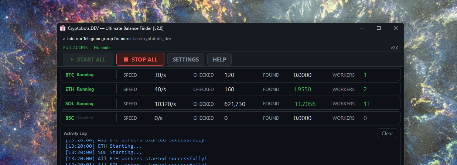Clear the Activity Log
Image resolution: width=457 pixels, height=165 pixels.
tap(387, 133)
